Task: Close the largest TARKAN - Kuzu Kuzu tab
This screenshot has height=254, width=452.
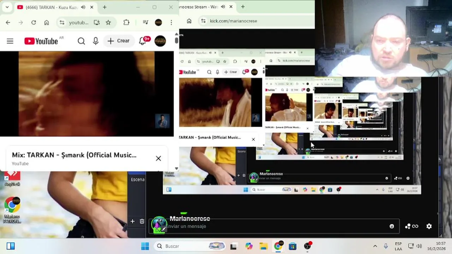Action: (92, 7)
